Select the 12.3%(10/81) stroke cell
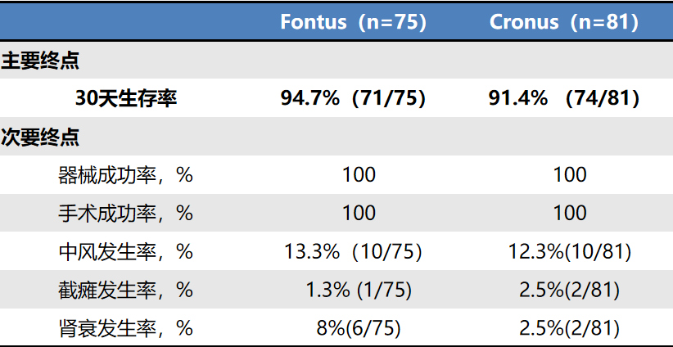Screen dimensions: 673x347 [570, 251]
